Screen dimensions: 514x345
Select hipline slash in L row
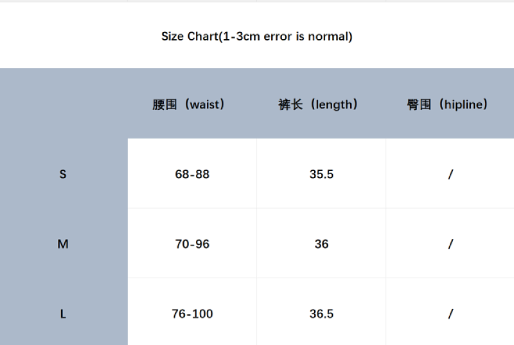[450, 314]
